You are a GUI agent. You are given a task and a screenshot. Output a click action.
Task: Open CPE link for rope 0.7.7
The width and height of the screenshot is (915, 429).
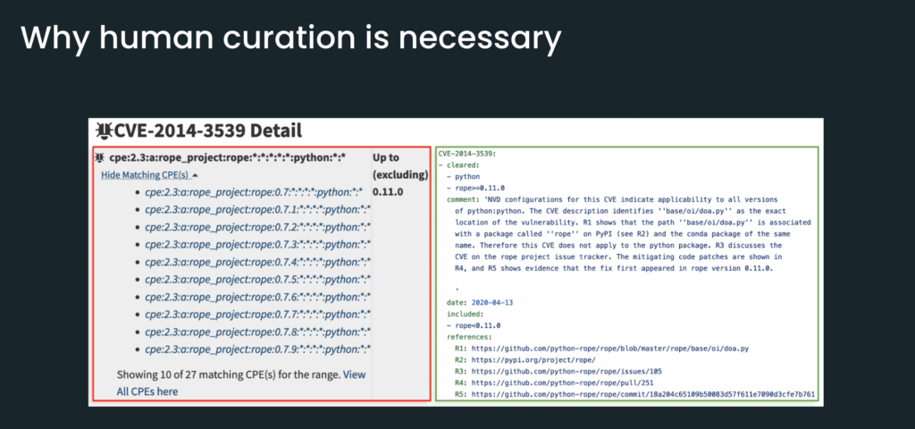point(258,314)
